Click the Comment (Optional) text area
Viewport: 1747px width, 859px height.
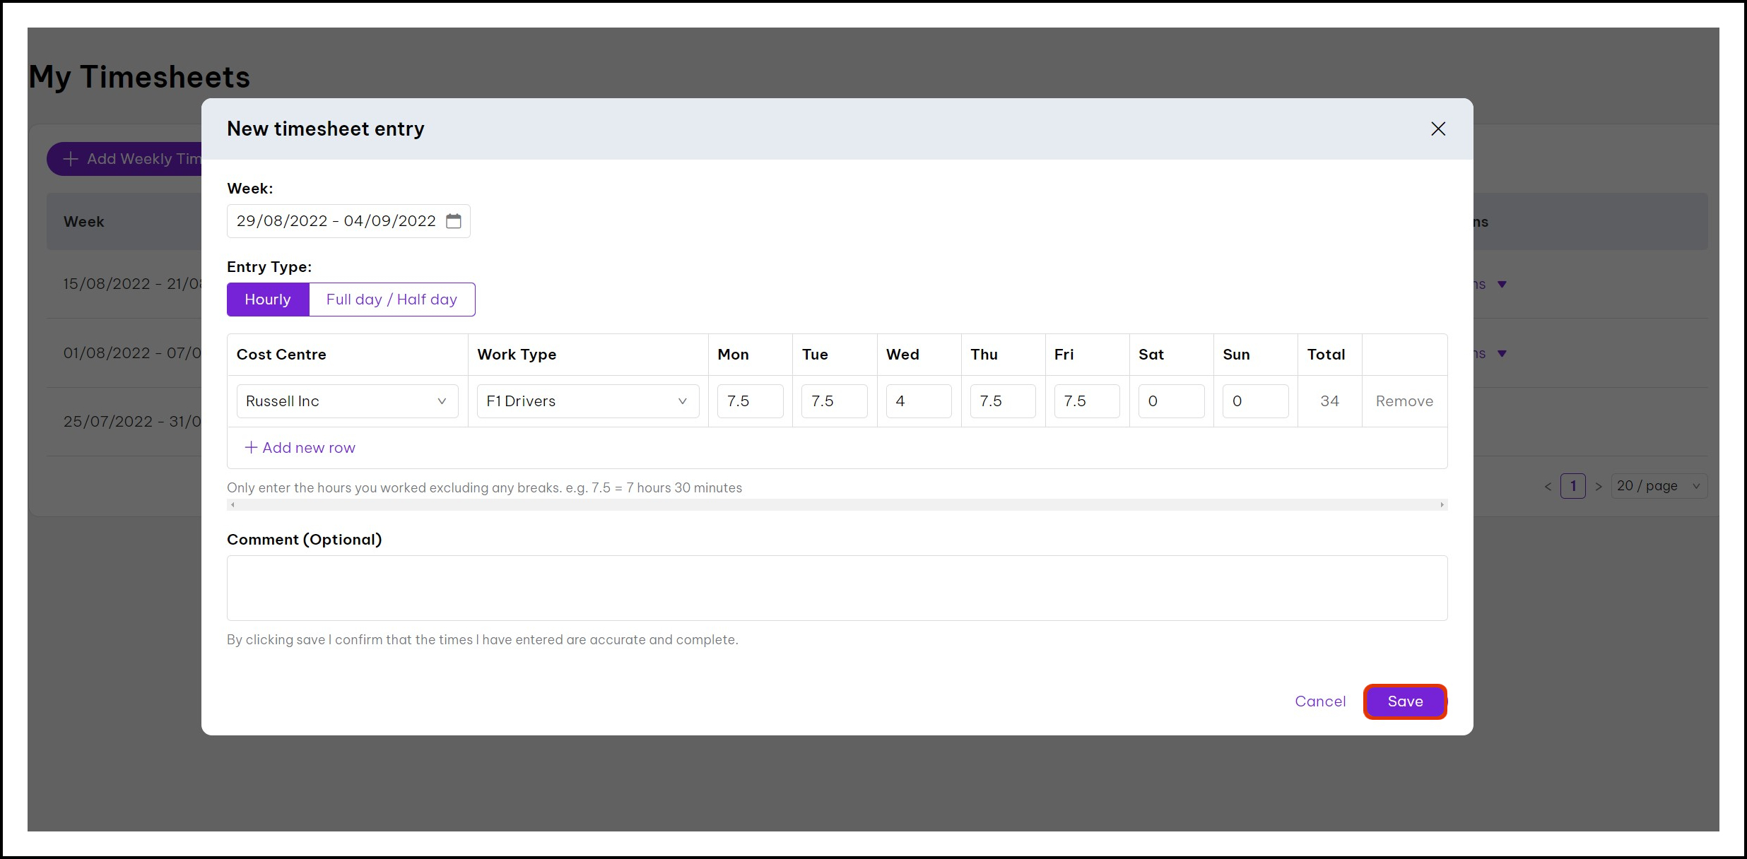[837, 588]
